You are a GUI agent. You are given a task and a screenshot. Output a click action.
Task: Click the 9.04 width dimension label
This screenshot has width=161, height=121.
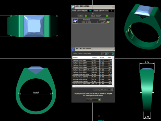147,62
